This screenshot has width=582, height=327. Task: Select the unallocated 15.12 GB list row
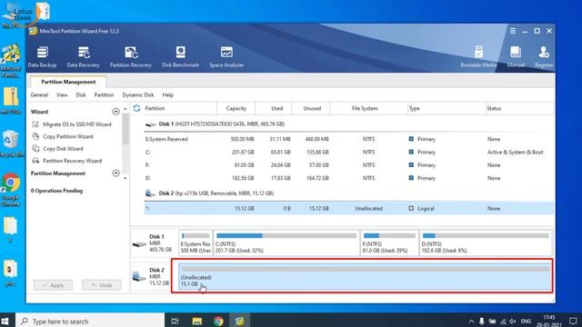[x=349, y=208]
